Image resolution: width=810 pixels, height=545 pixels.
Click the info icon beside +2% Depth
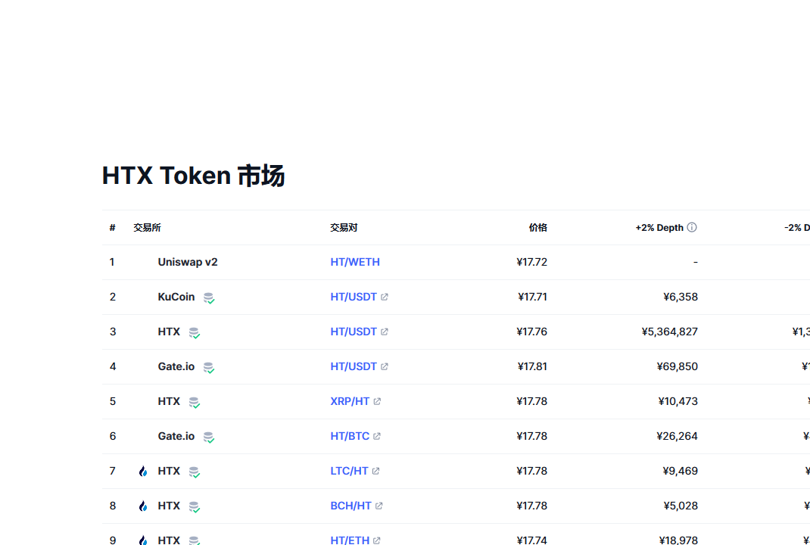[x=692, y=227]
